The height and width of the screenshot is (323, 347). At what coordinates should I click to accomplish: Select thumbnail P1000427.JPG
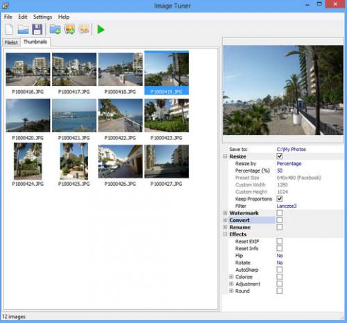pyautogui.click(x=167, y=166)
